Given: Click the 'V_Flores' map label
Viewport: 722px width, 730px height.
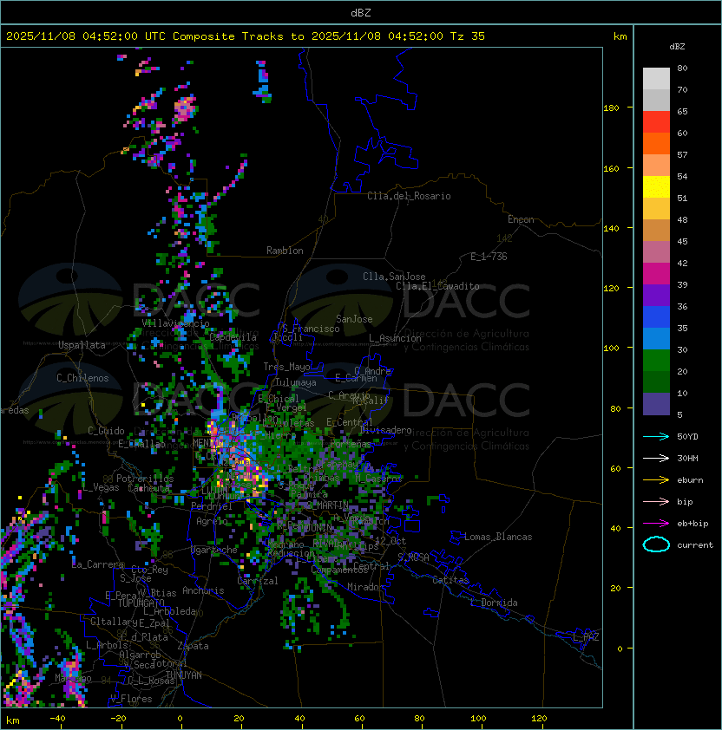Looking at the screenshot, I should pyautogui.click(x=131, y=699).
